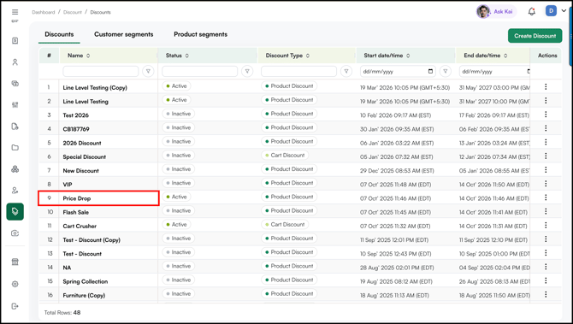Open the notifications bell
Image resolution: width=573 pixels, height=324 pixels.
click(x=532, y=12)
